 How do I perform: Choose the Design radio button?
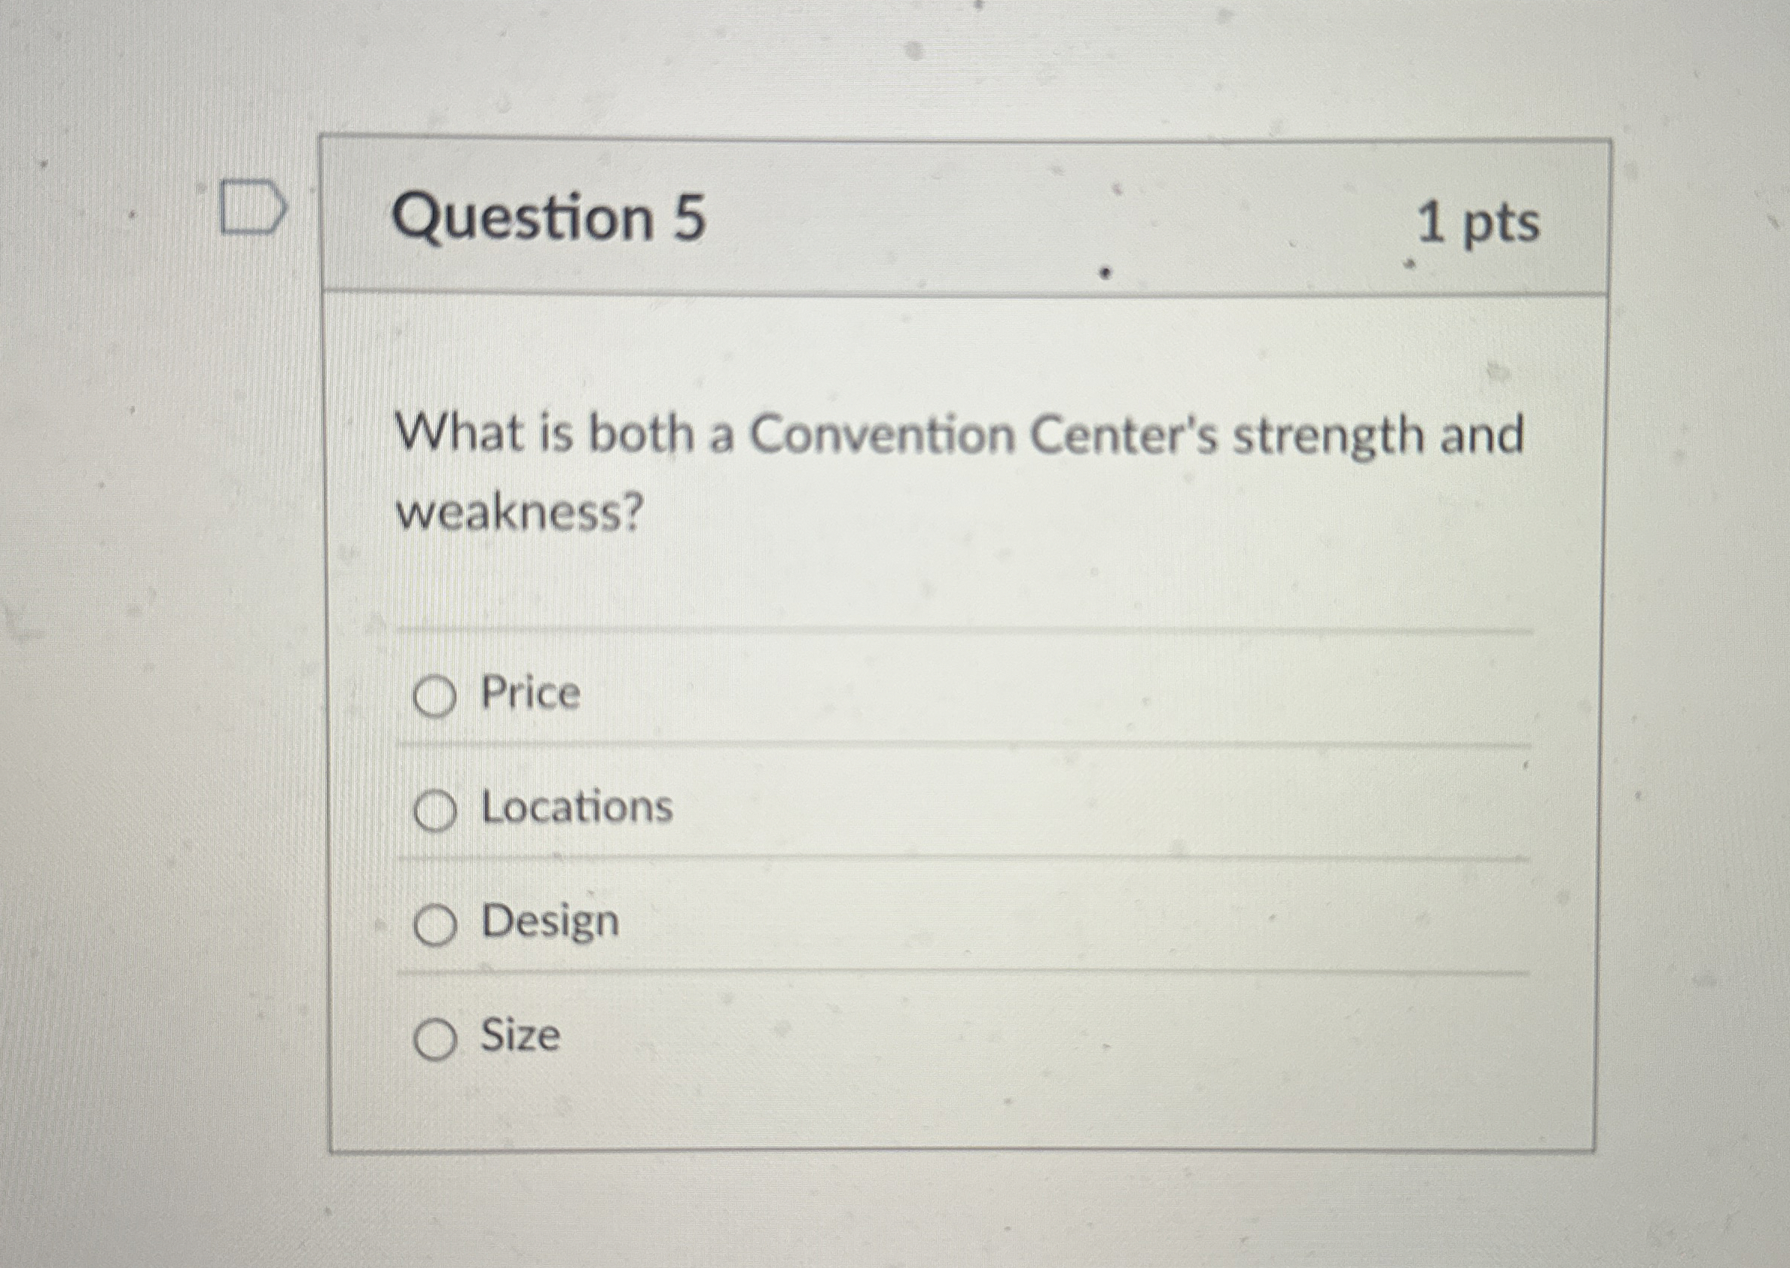pos(435,927)
